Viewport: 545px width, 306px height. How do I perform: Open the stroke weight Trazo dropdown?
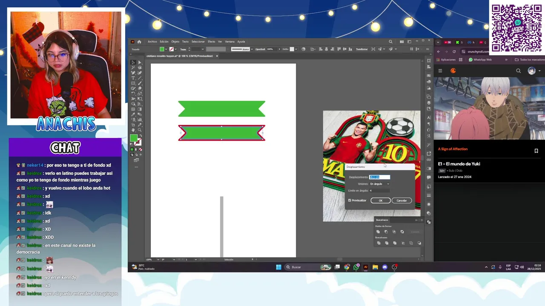click(203, 49)
